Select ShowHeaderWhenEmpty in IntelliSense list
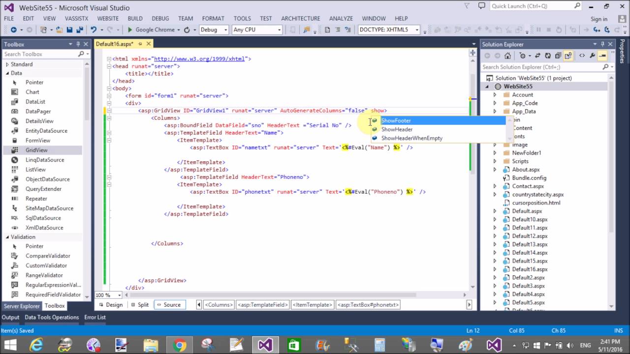The height and width of the screenshot is (354, 630). click(438, 138)
